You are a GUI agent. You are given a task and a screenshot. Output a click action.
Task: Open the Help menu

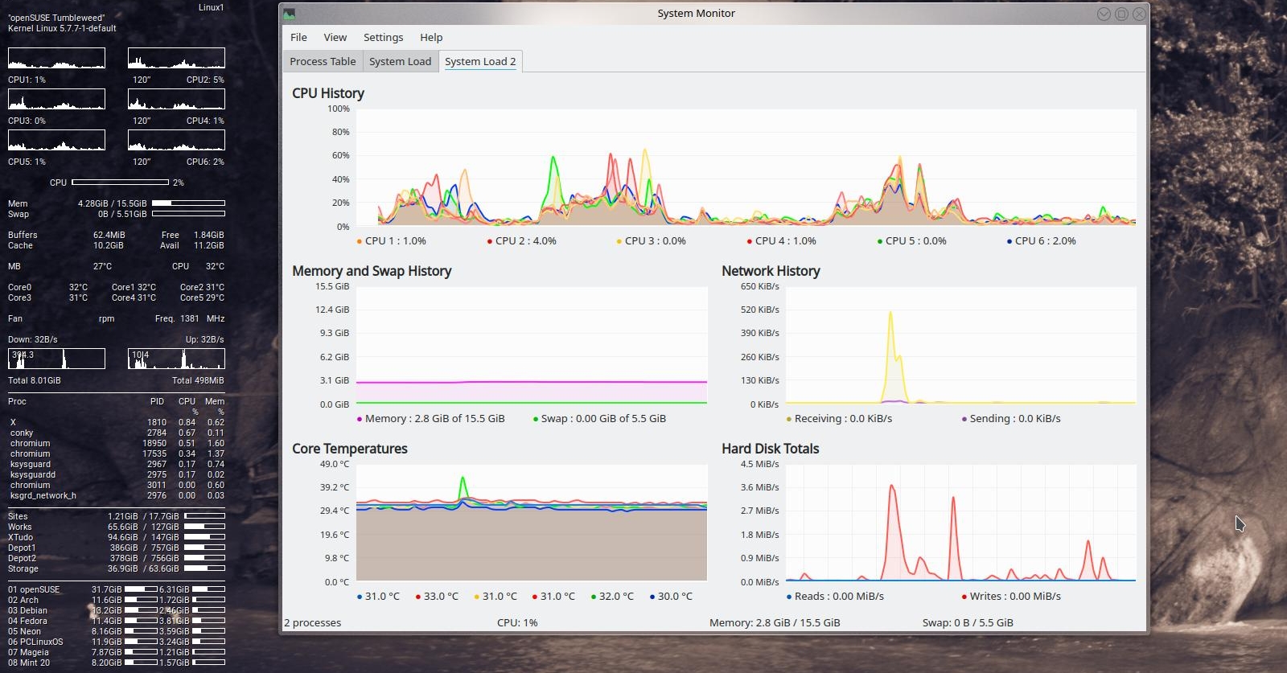tap(431, 37)
